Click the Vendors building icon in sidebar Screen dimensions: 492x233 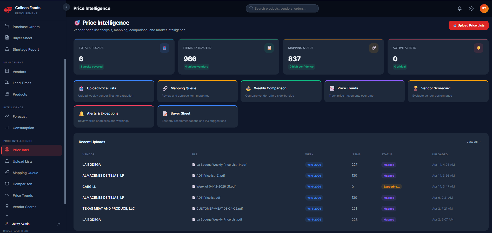pyautogui.click(x=7, y=71)
